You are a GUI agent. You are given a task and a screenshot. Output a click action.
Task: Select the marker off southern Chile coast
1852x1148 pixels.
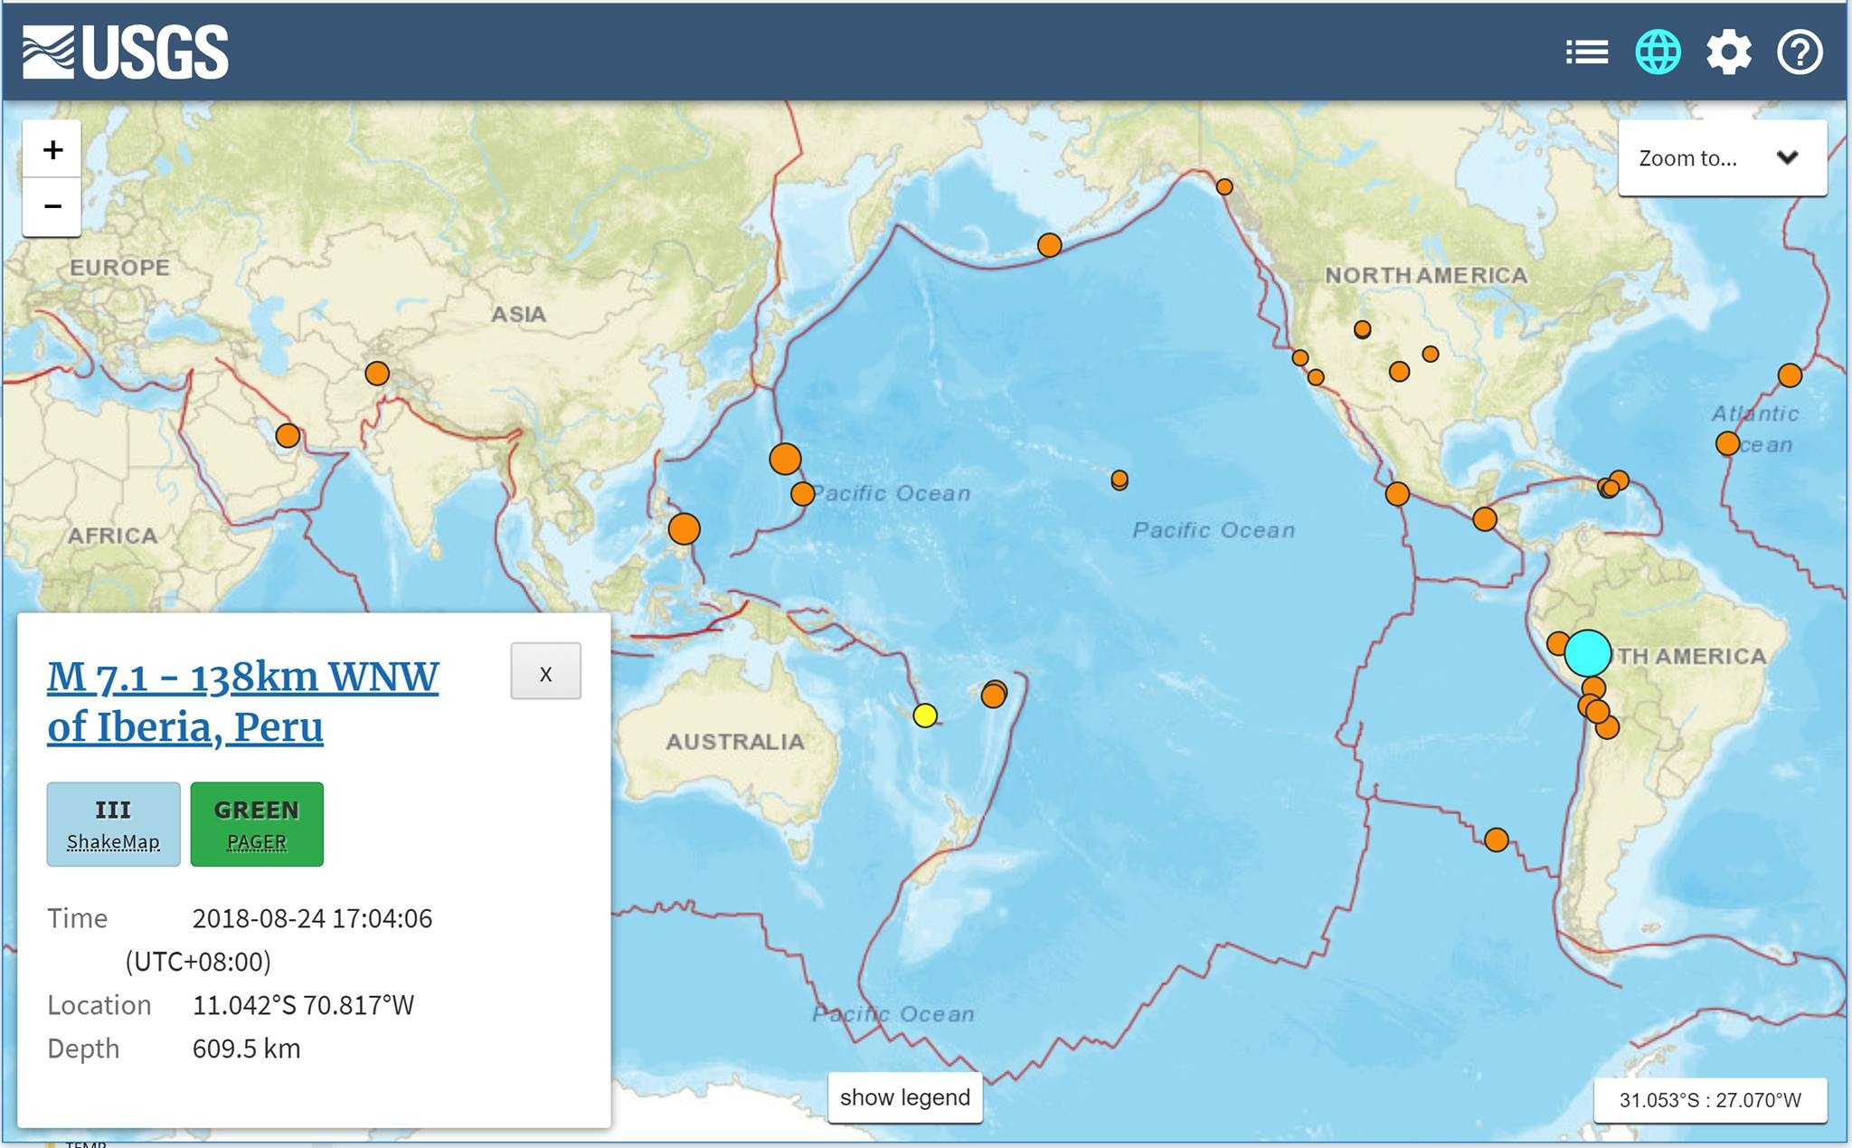[x=1497, y=840]
